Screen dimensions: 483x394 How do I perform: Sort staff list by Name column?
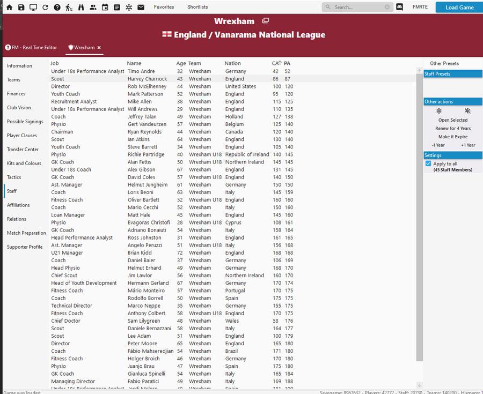(134, 63)
